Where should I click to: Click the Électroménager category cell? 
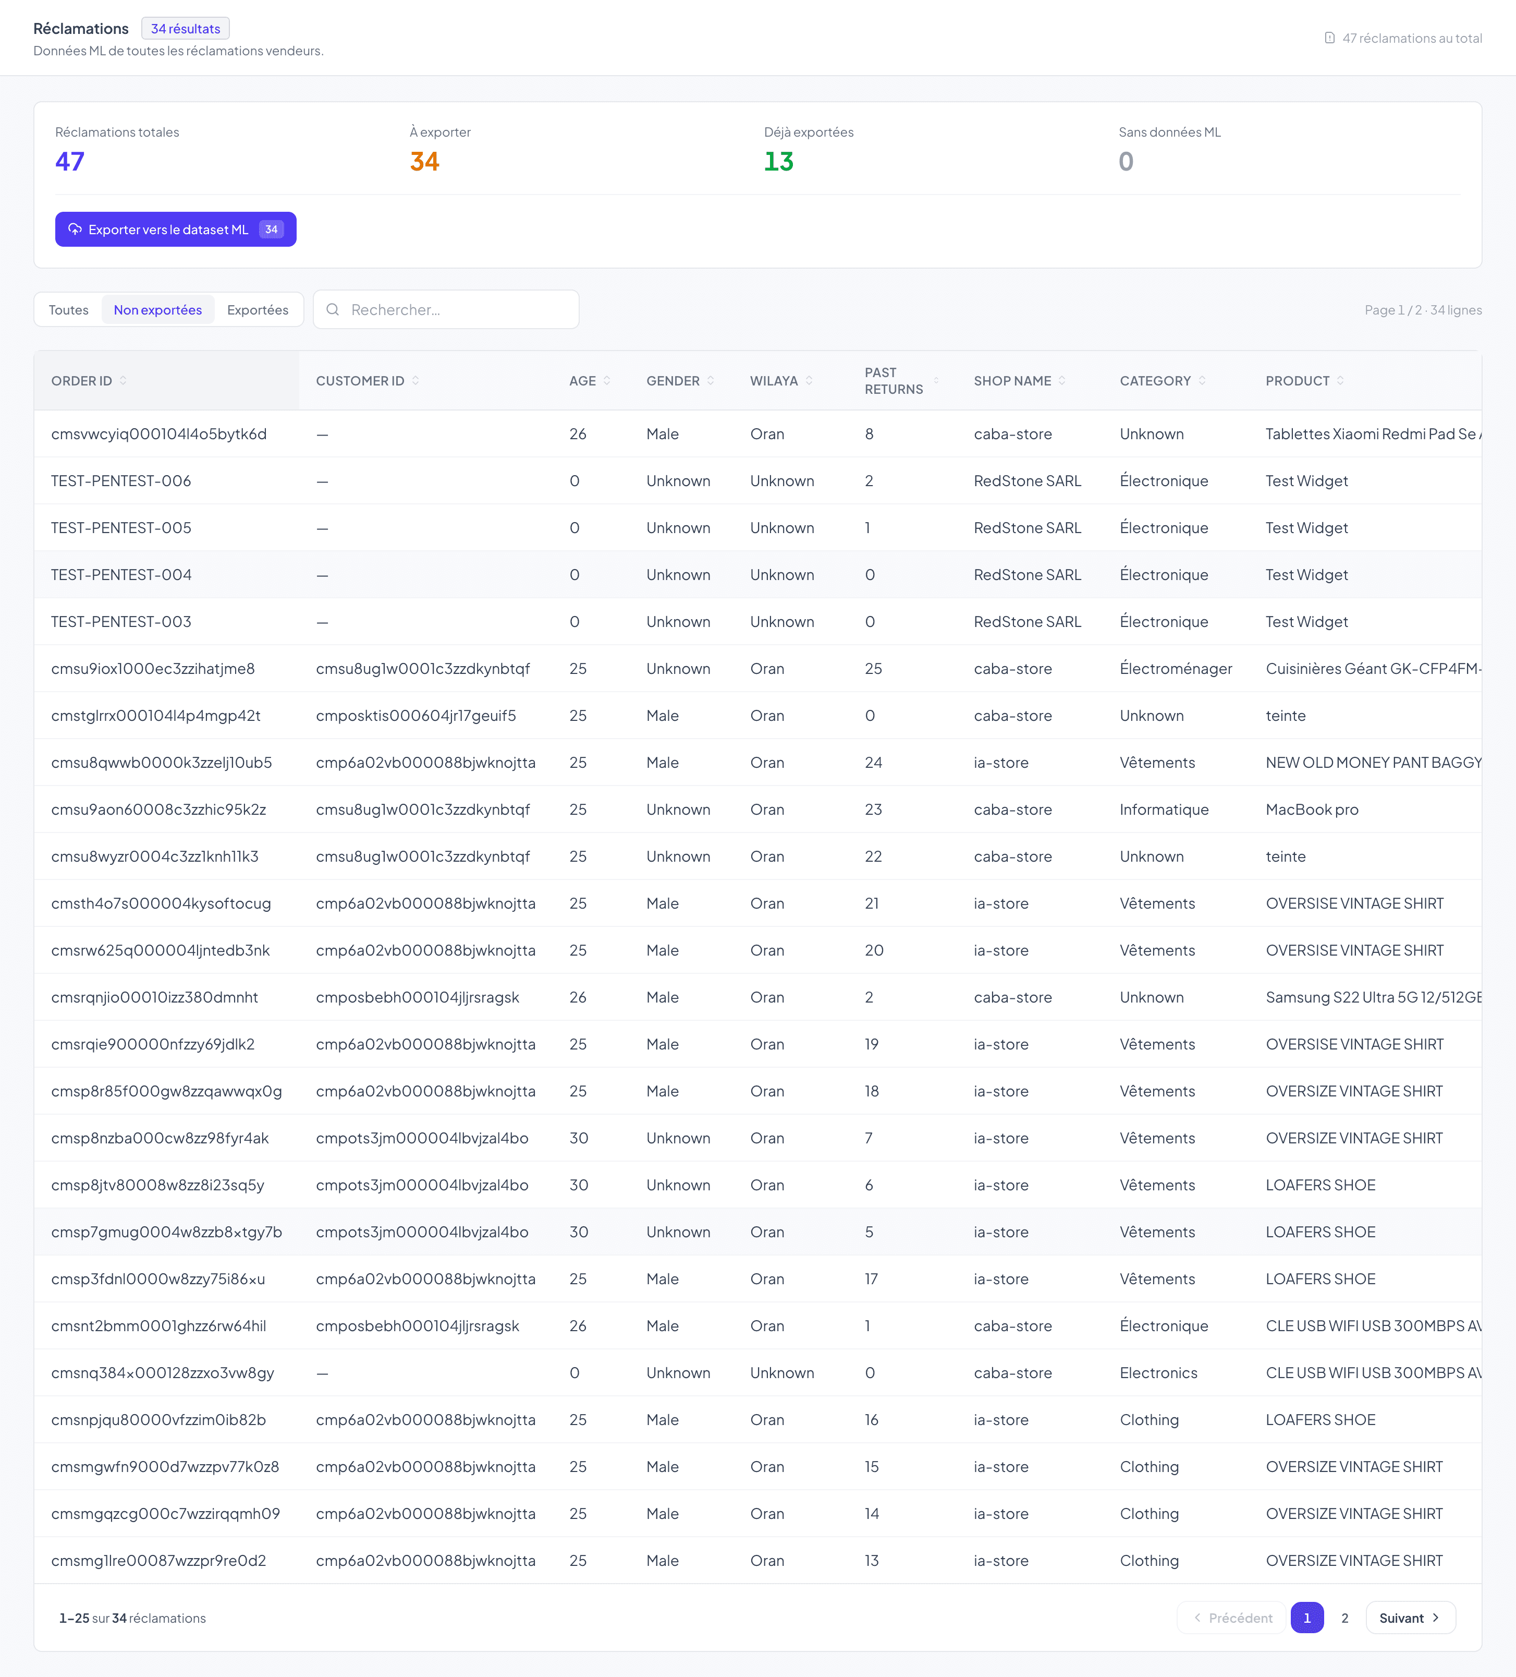click(x=1176, y=668)
